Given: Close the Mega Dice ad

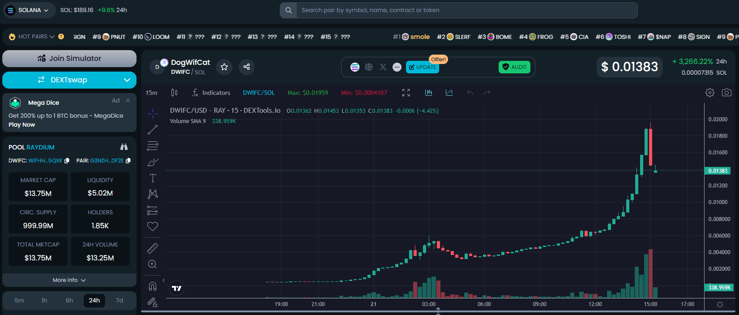Looking at the screenshot, I should 128,100.
